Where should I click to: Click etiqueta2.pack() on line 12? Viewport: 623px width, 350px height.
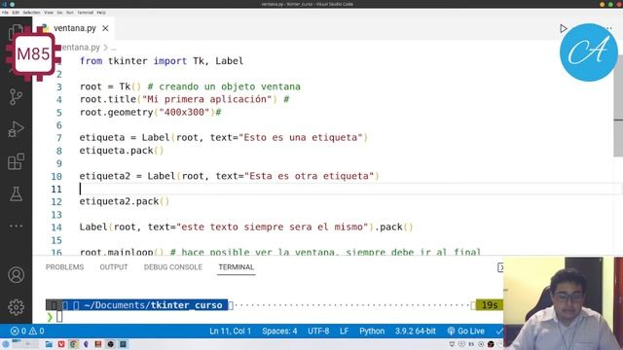[125, 201]
